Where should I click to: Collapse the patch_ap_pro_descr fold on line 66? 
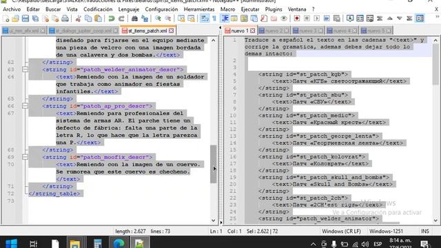(x=25, y=106)
